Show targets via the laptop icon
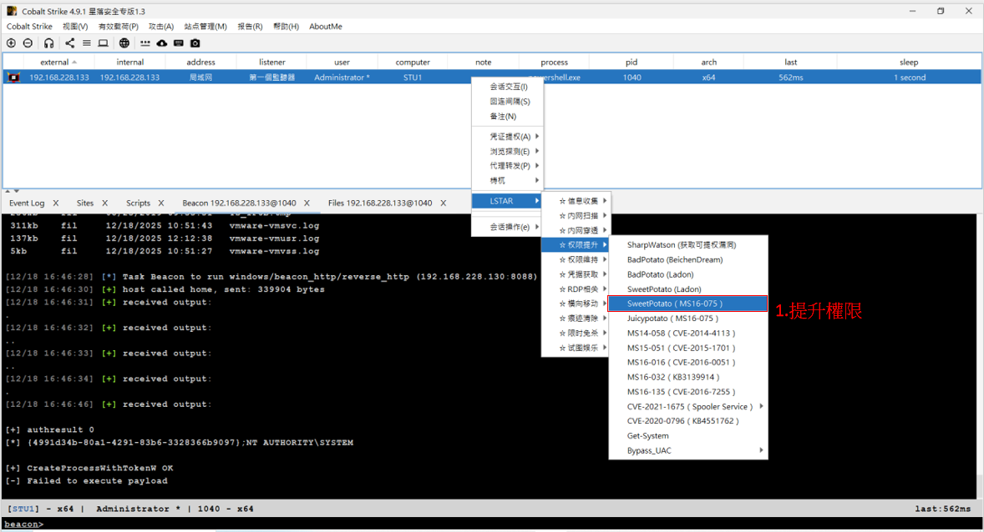This screenshot has height=532, width=984. click(x=103, y=43)
